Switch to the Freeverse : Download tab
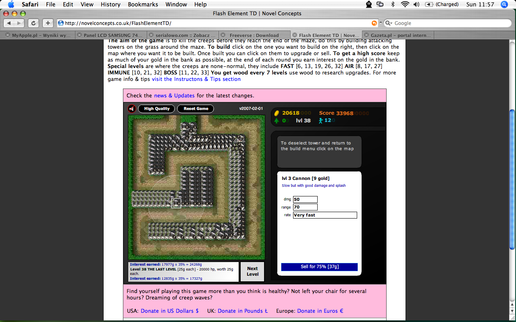The height and width of the screenshot is (322, 516). 254,35
